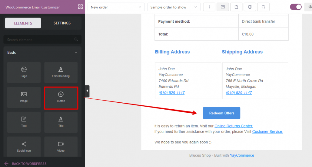Viewport: 312px width, 167px height.
Task: Click the Total label cell
Action: 197,34
